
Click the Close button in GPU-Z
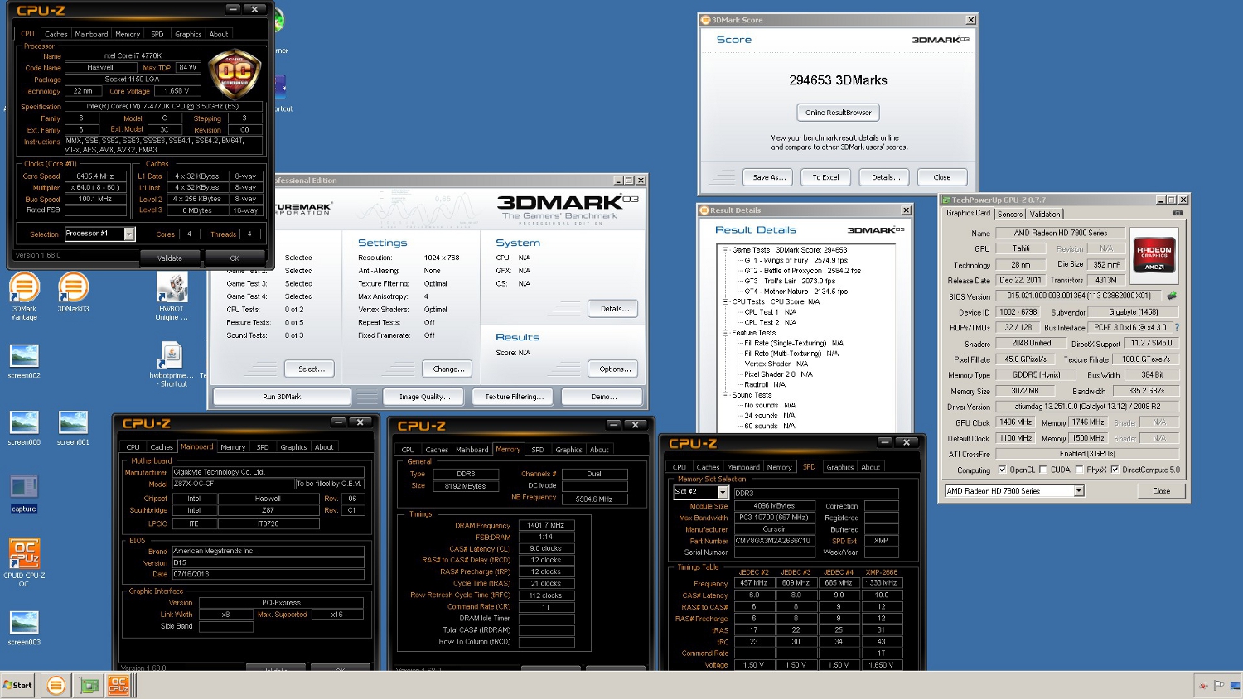click(x=1161, y=491)
